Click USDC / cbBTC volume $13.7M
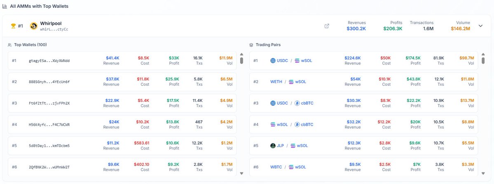 [x=467, y=101]
